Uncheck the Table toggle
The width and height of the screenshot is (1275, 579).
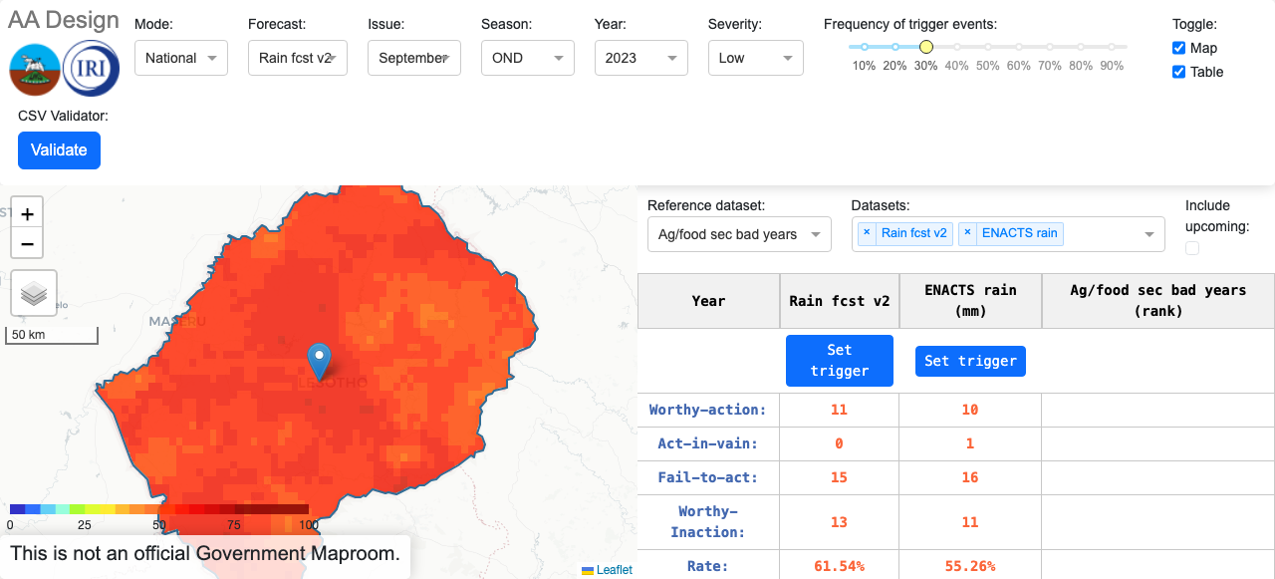click(x=1178, y=72)
